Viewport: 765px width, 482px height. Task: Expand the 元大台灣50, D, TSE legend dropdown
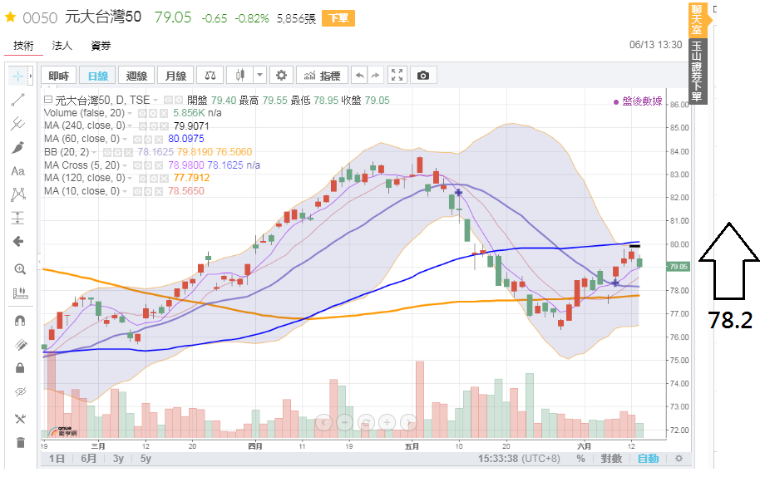(x=155, y=100)
